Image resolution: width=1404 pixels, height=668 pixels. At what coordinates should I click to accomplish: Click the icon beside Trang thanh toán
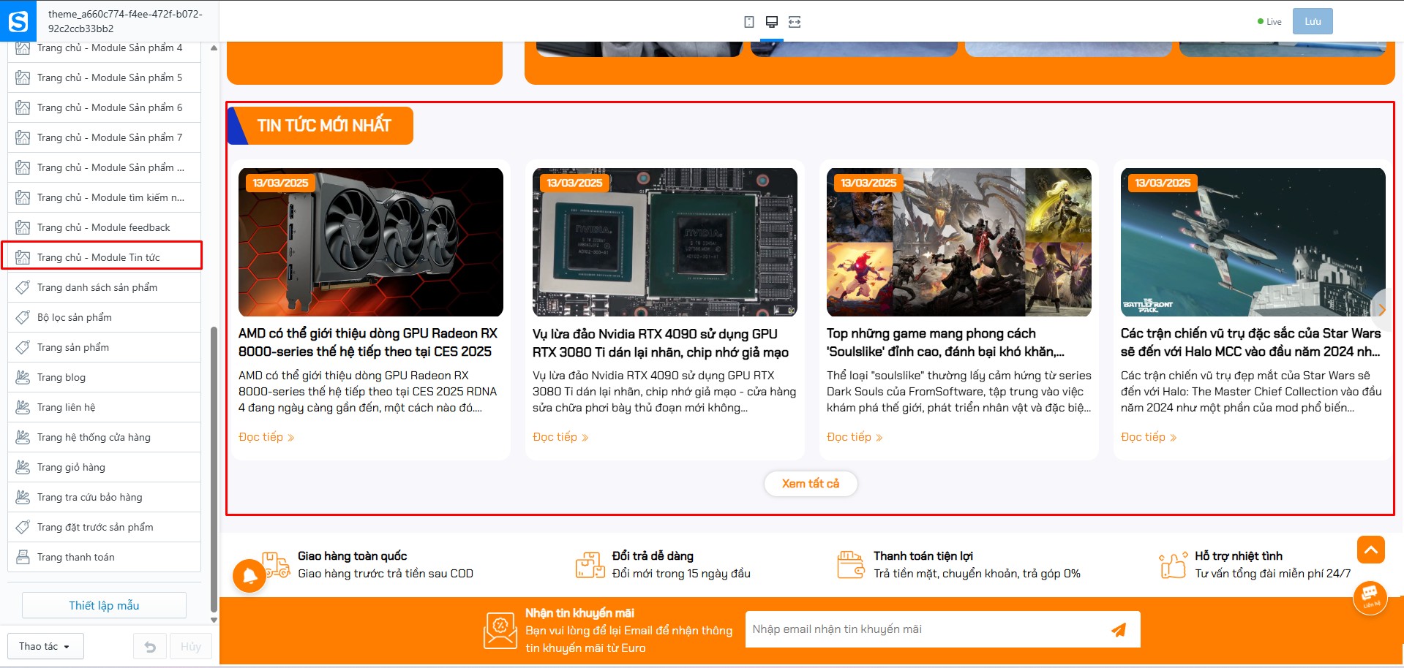pyautogui.click(x=23, y=557)
